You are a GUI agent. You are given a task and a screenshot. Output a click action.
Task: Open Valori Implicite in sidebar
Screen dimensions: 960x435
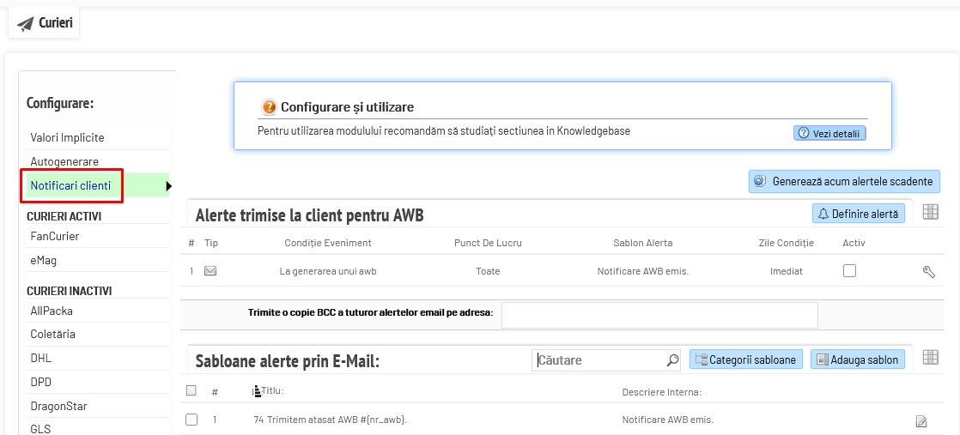(67, 137)
